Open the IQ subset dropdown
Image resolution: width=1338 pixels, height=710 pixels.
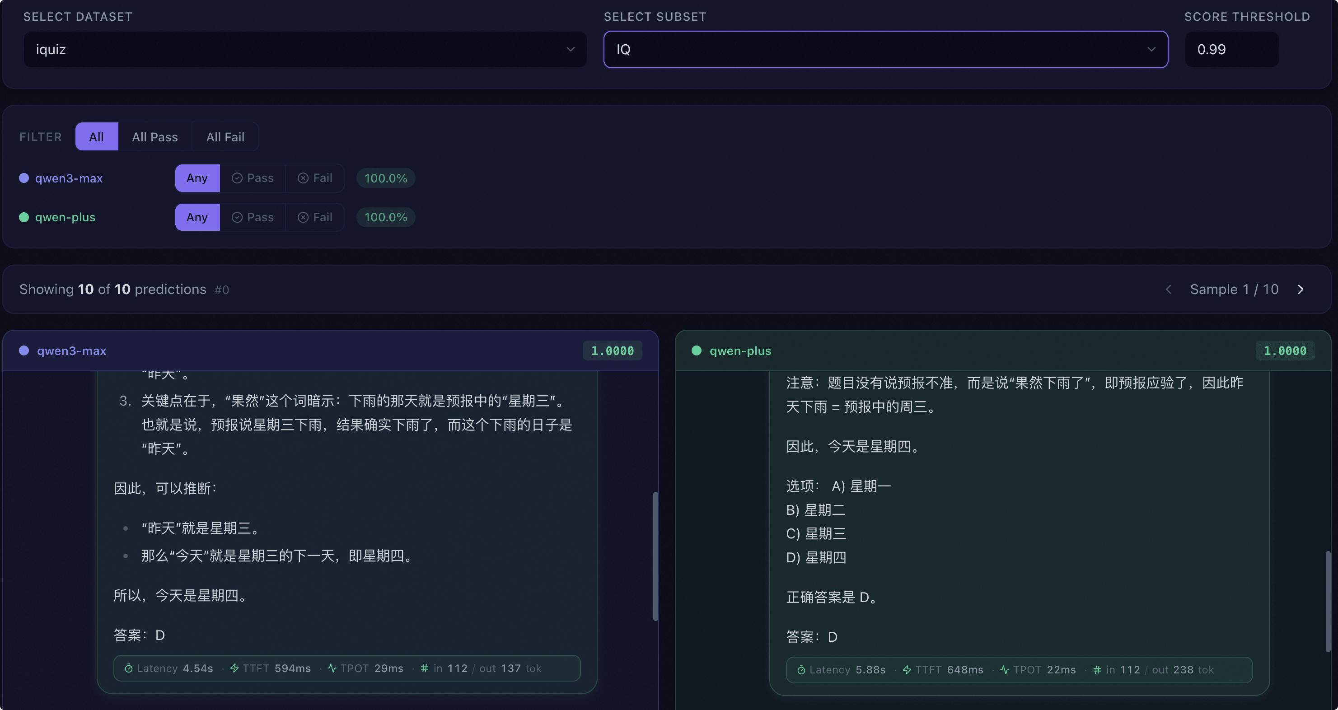885,49
